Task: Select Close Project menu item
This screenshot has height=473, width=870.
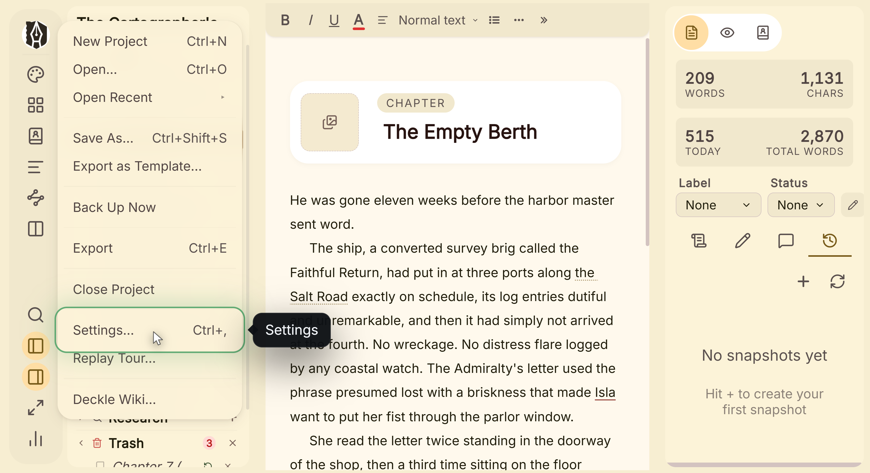Action: click(x=150, y=289)
